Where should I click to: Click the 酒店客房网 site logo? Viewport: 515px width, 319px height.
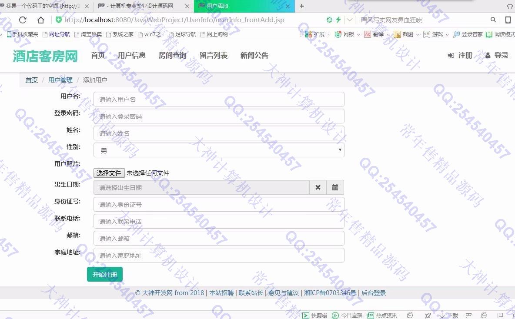click(45, 56)
